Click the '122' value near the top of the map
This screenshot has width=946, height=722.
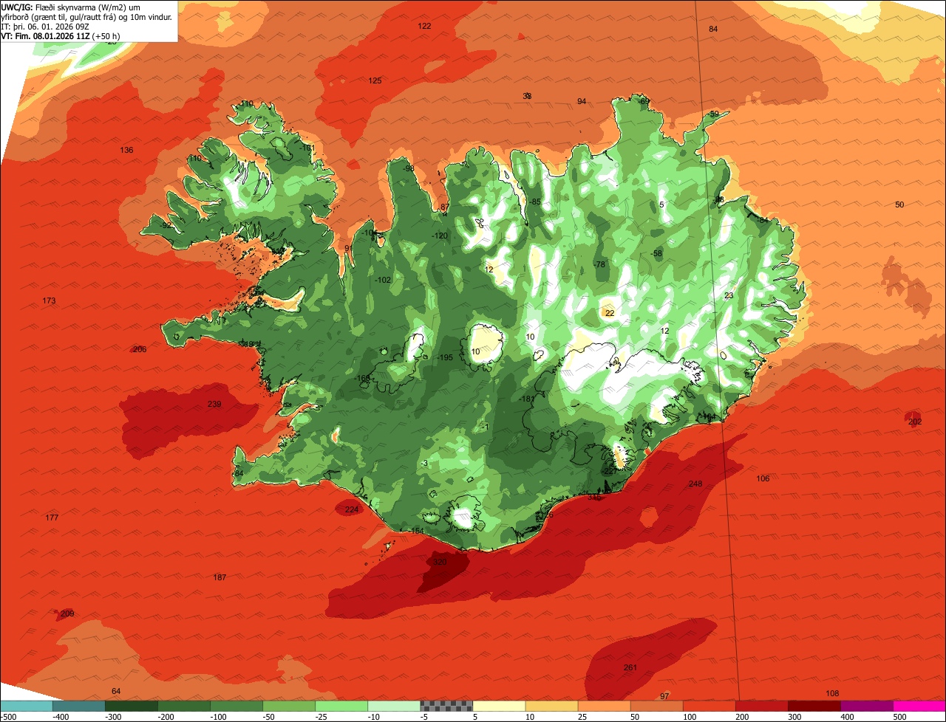click(x=424, y=26)
